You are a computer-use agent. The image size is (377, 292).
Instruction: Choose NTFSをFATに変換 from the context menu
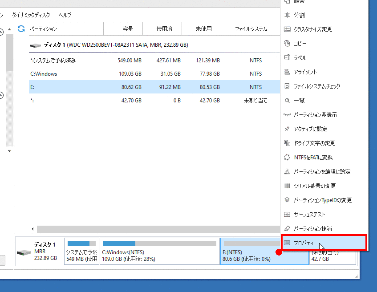(313, 158)
